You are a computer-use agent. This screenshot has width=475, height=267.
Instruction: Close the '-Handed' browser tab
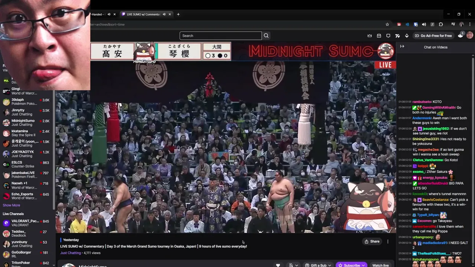(x=114, y=14)
